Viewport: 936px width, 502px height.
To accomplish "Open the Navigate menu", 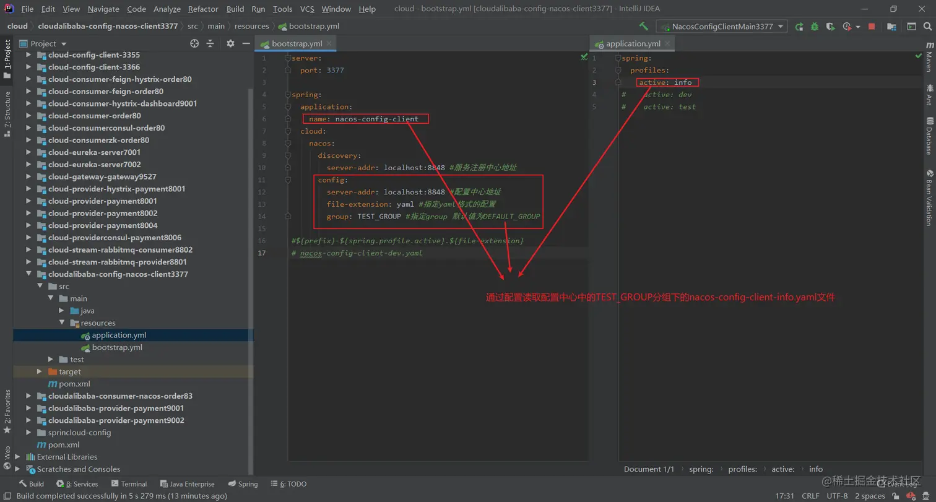I will [x=103, y=9].
